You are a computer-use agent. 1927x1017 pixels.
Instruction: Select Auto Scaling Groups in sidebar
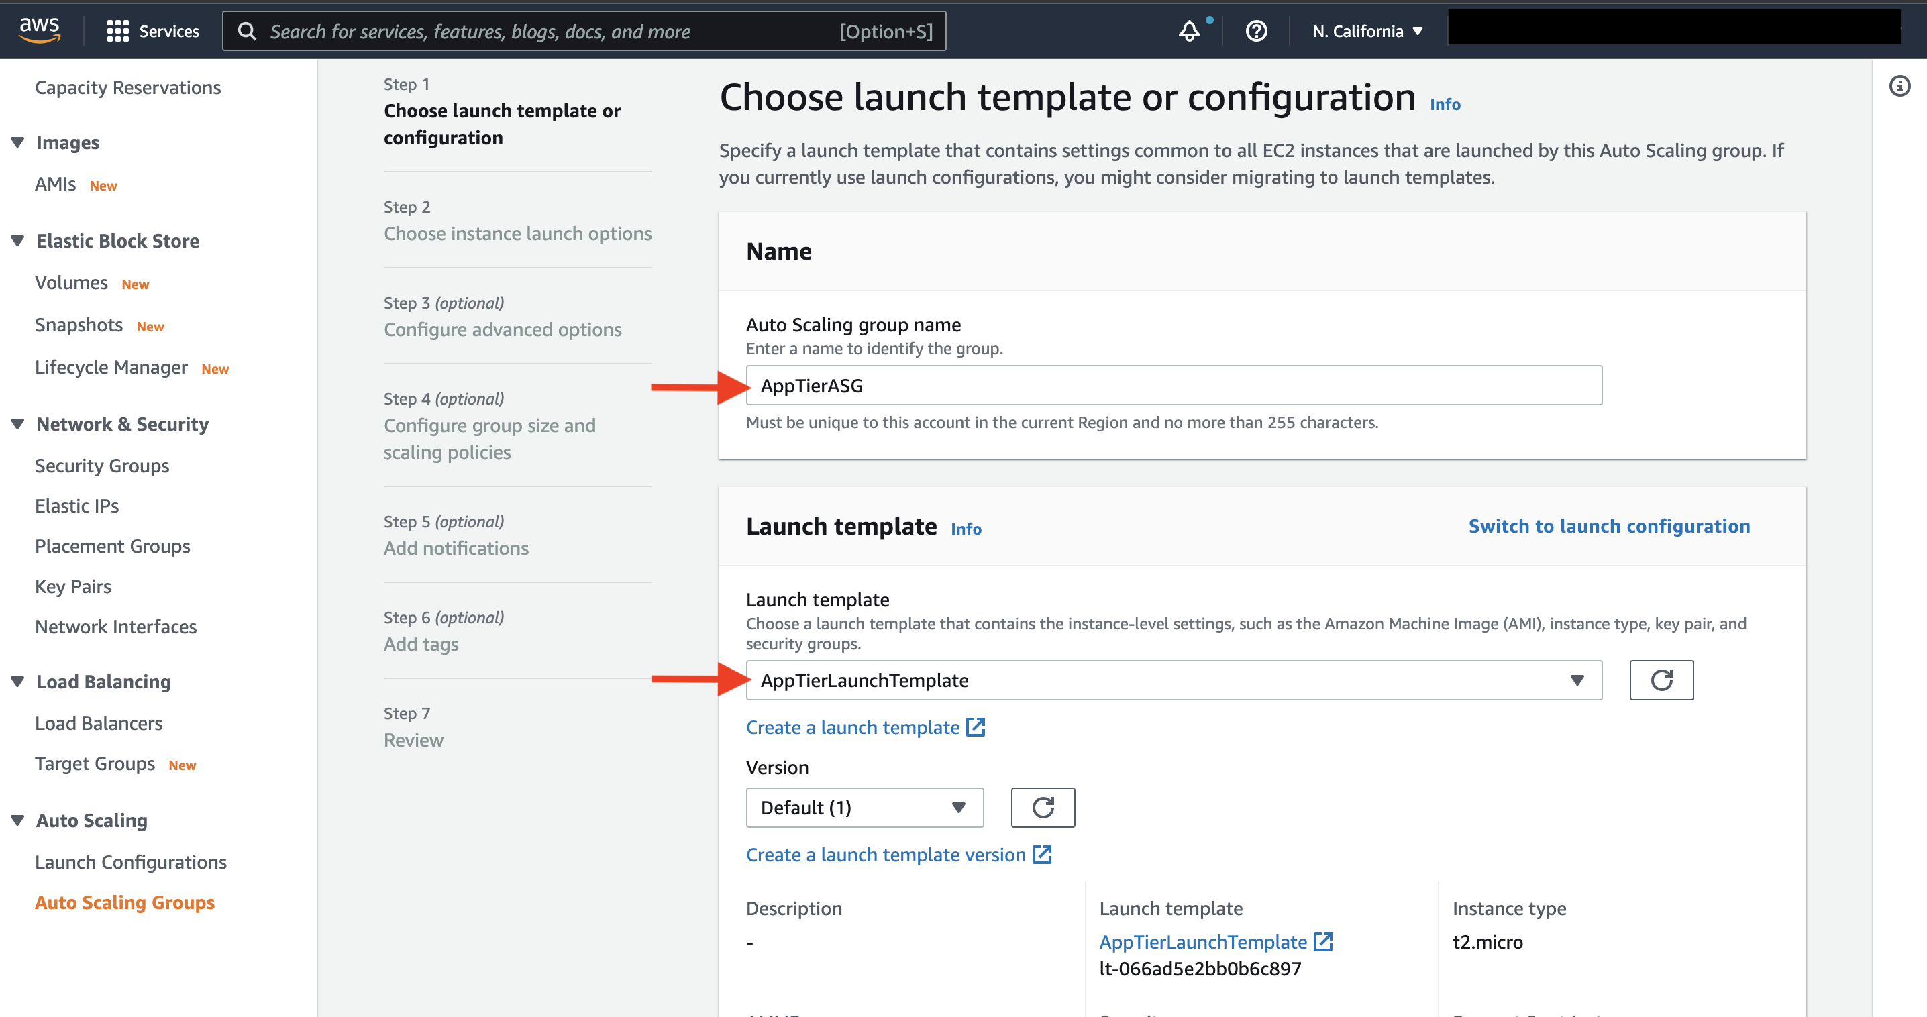(125, 902)
